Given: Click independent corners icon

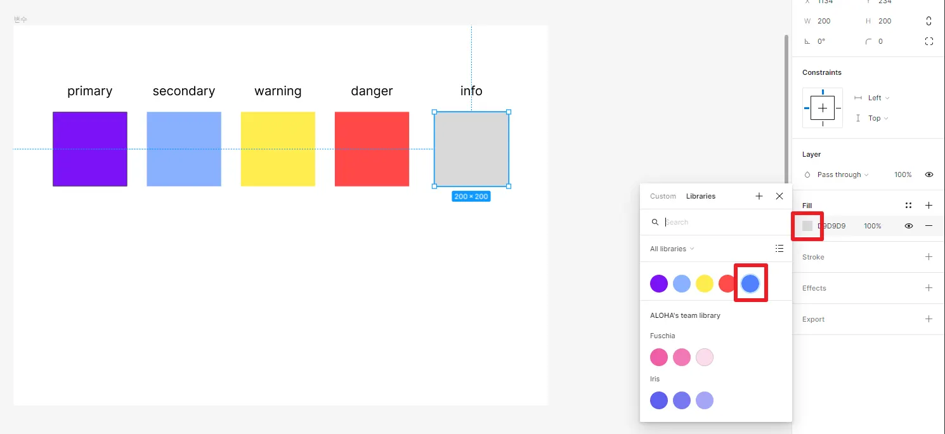Looking at the screenshot, I should pos(929,41).
